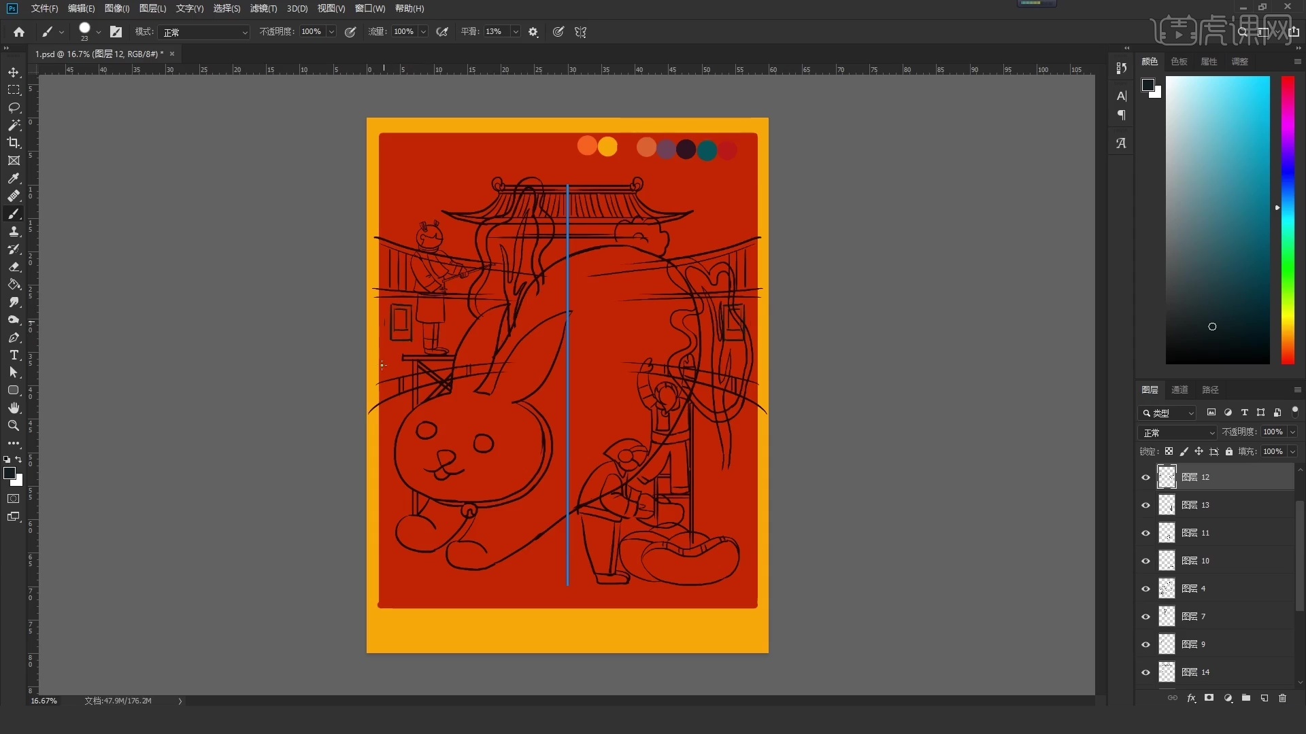Click toolbox foreground color swatch
This screenshot has width=1306, height=734.
pos(10,474)
